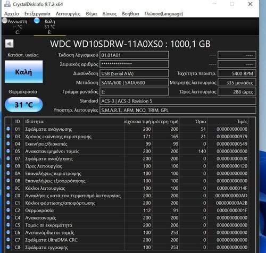Click the previous disk arrow icon
The image size is (266, 253).
(x=9, y=44)
